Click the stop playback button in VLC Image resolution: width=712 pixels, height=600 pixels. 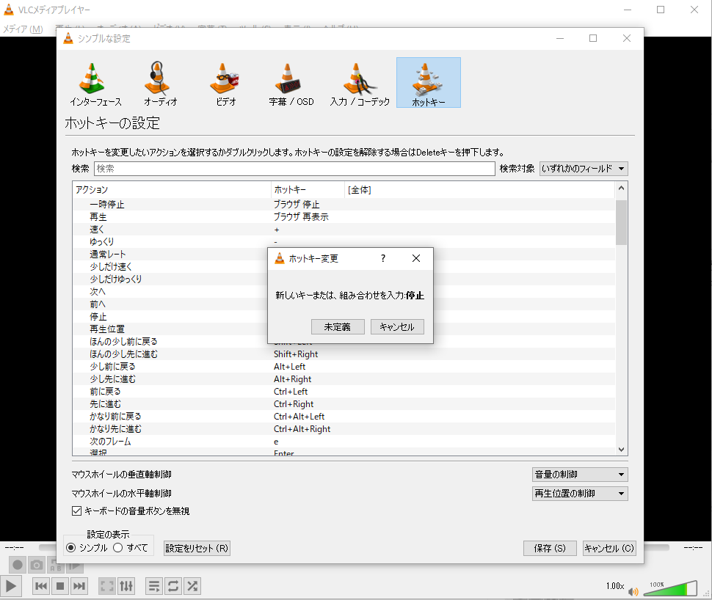point(60,586)
